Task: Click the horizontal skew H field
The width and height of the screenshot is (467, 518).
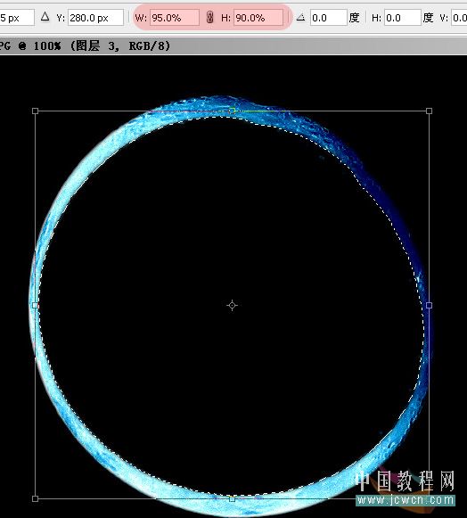Action: 403,18
